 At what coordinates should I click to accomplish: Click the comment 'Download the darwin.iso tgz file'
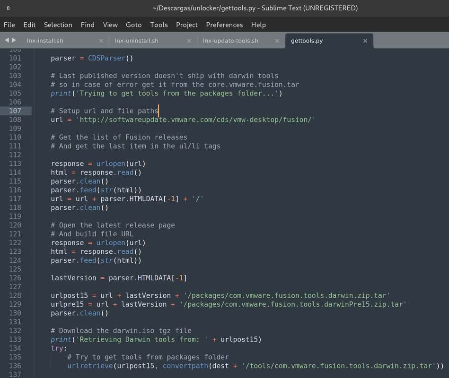pos(121,331)
